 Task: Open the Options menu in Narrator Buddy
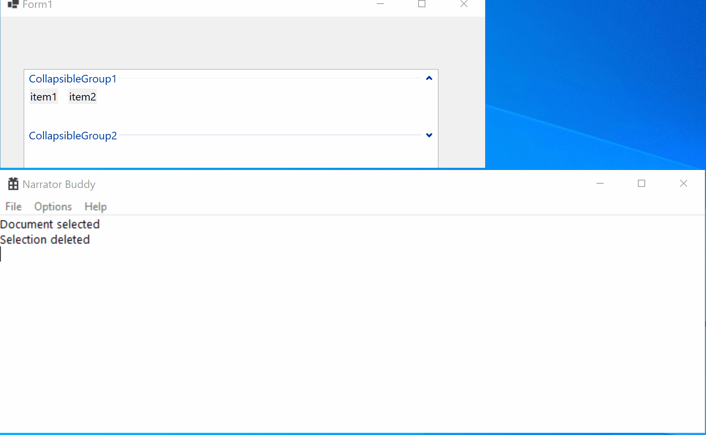[53, 206]
